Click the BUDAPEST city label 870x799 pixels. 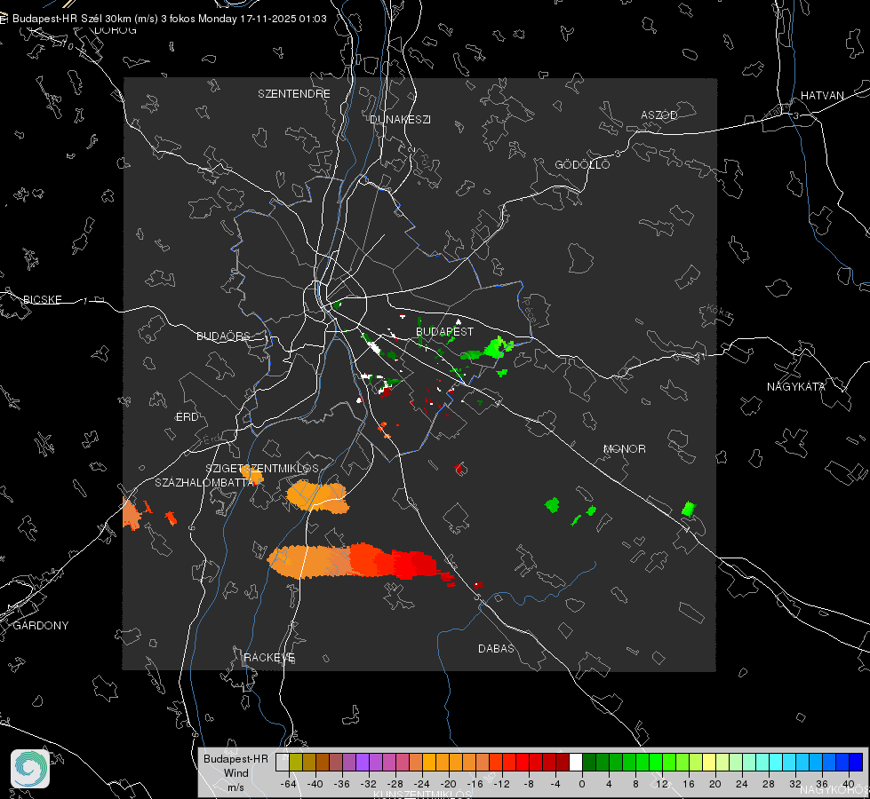click(x=444, y=331)
